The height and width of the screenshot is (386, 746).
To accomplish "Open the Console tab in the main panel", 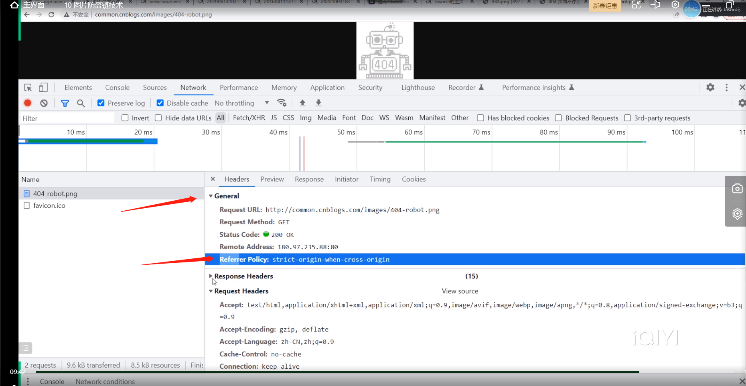I will (117, 87).
